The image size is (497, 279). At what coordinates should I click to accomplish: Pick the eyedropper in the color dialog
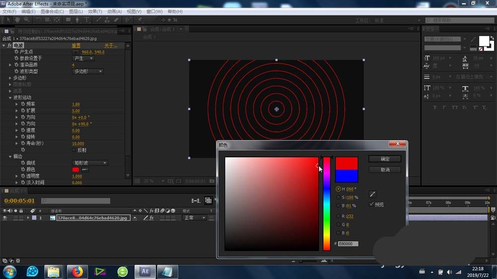click(x=372, y=194)
